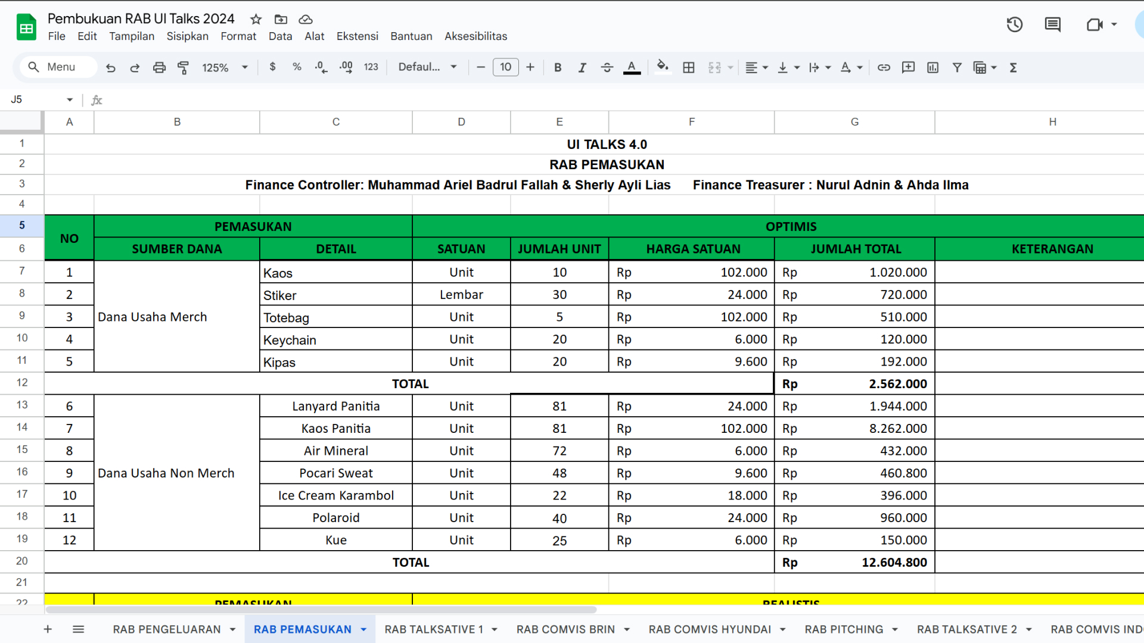Search the menus box
The image size is (1144, 643).
[59, 67]
